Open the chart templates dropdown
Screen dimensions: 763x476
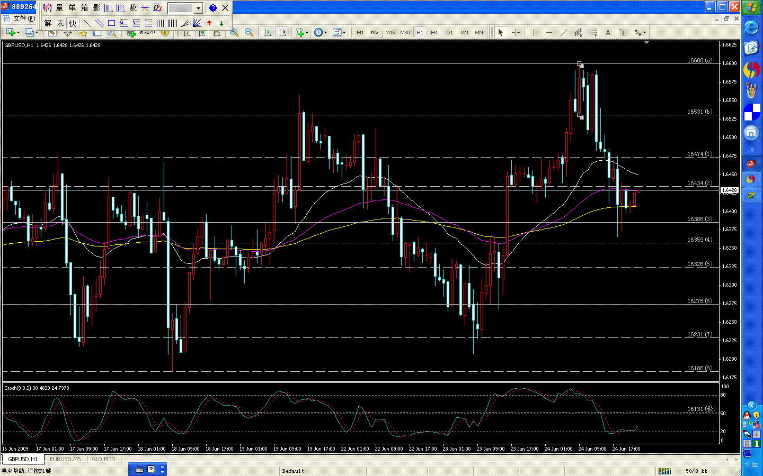(339, 32)
